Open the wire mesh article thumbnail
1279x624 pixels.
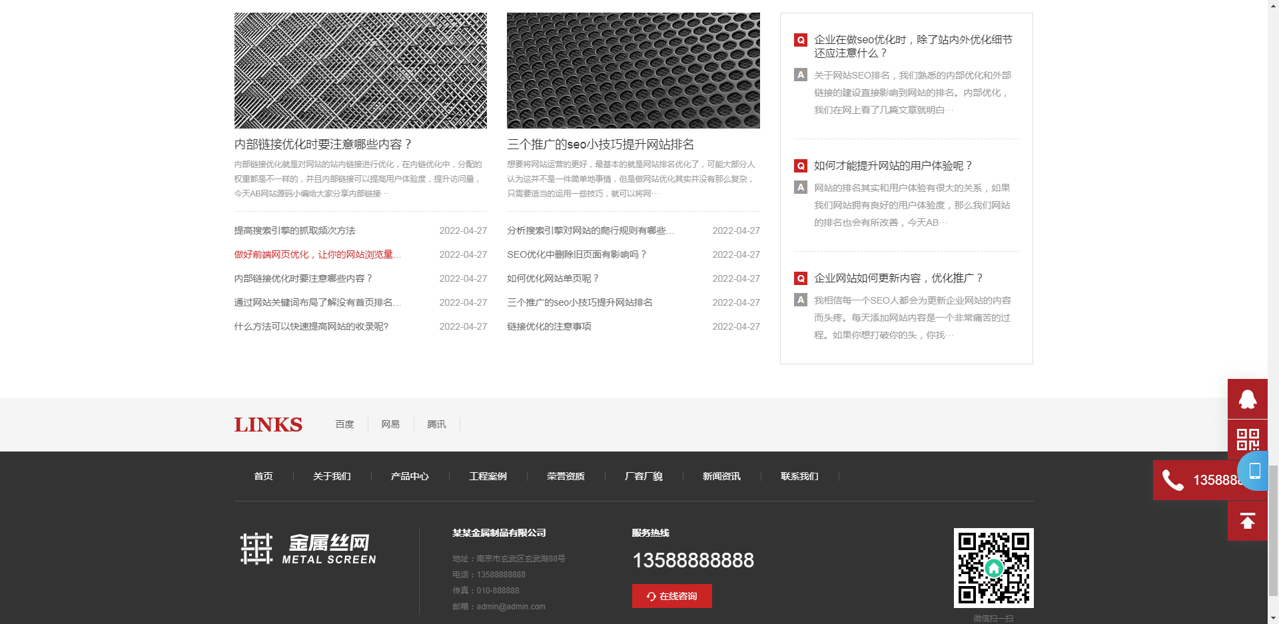(x=360, y=71)
